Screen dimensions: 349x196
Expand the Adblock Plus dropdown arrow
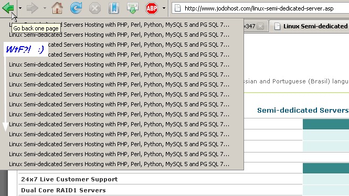coord(164,8)
